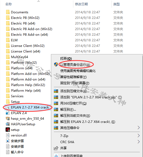Choose 以管理员身份运行(A) from context menu
This screenshot has height=157, width=143.
[x=75, y=65]
